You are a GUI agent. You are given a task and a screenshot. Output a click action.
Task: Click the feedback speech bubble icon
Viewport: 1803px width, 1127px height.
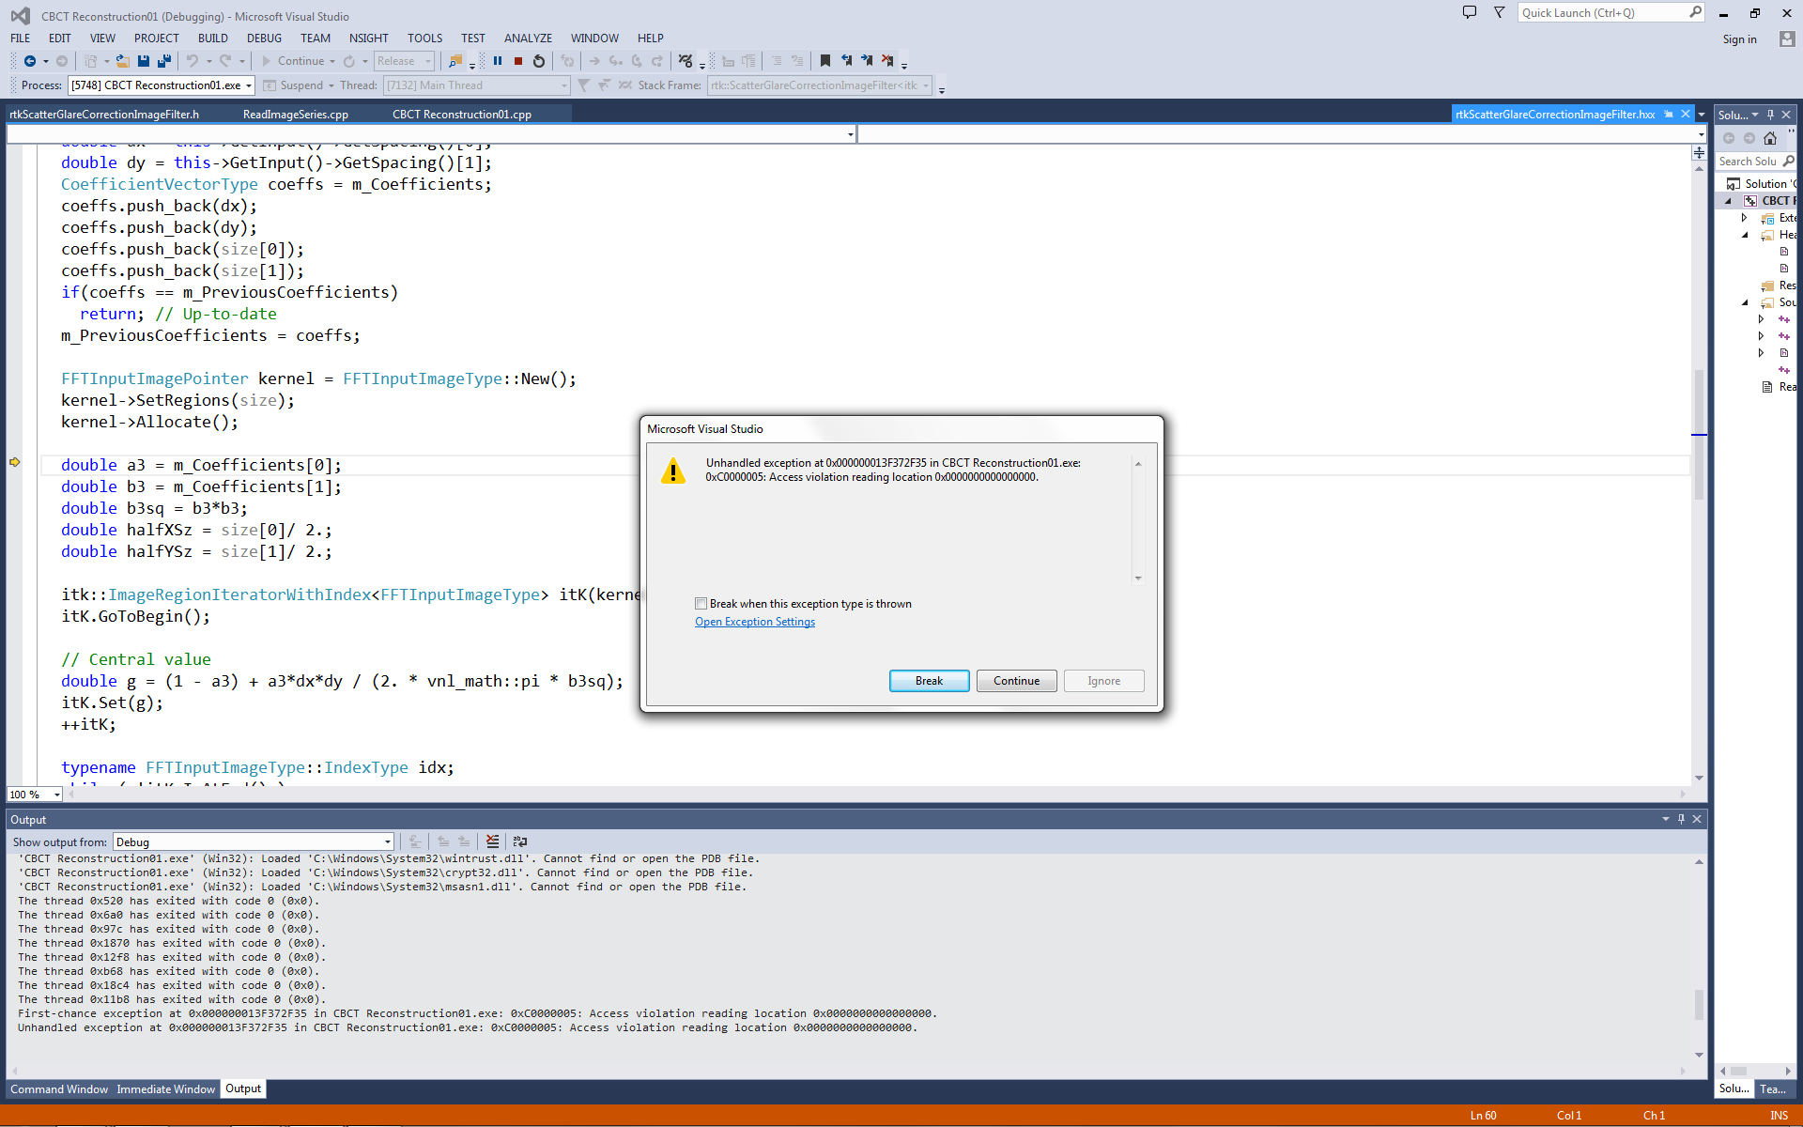pyautogui.click(x=1470, y=12)
